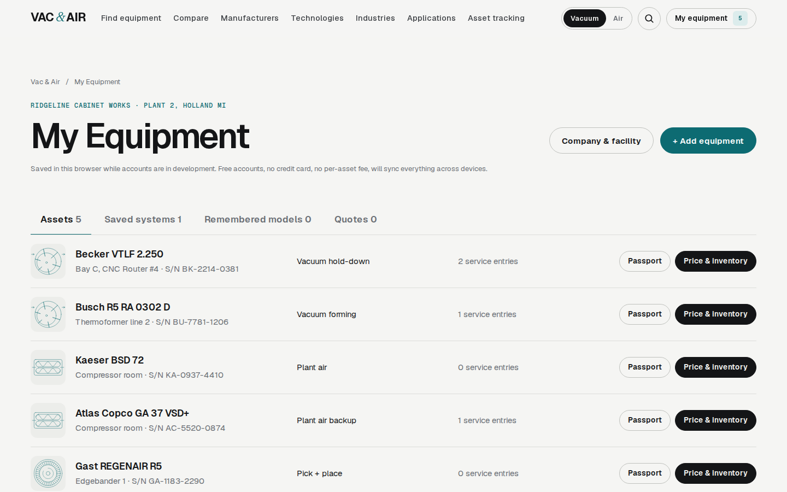787x492 pixels.
Task: Open Passport for Becker VTLF 2.250
Action: (x=645, y=261)
